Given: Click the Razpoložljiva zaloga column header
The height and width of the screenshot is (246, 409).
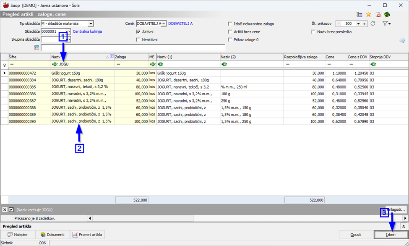Looking at the screenshot, I should click(304, 57).
